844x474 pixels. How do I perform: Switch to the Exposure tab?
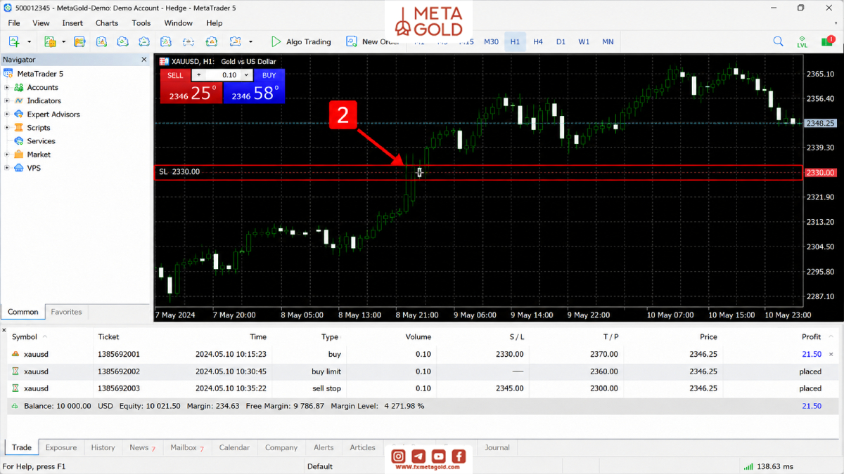61,447
